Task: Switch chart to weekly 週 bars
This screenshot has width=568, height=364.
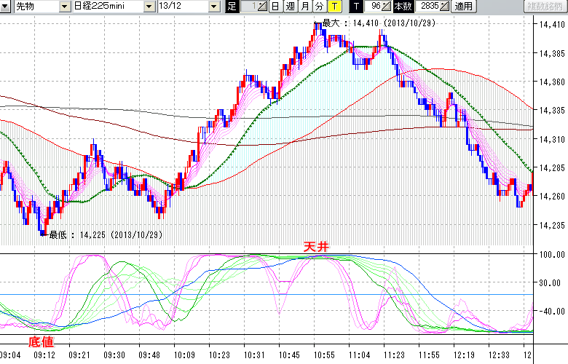Action: [x=290, y=7]
